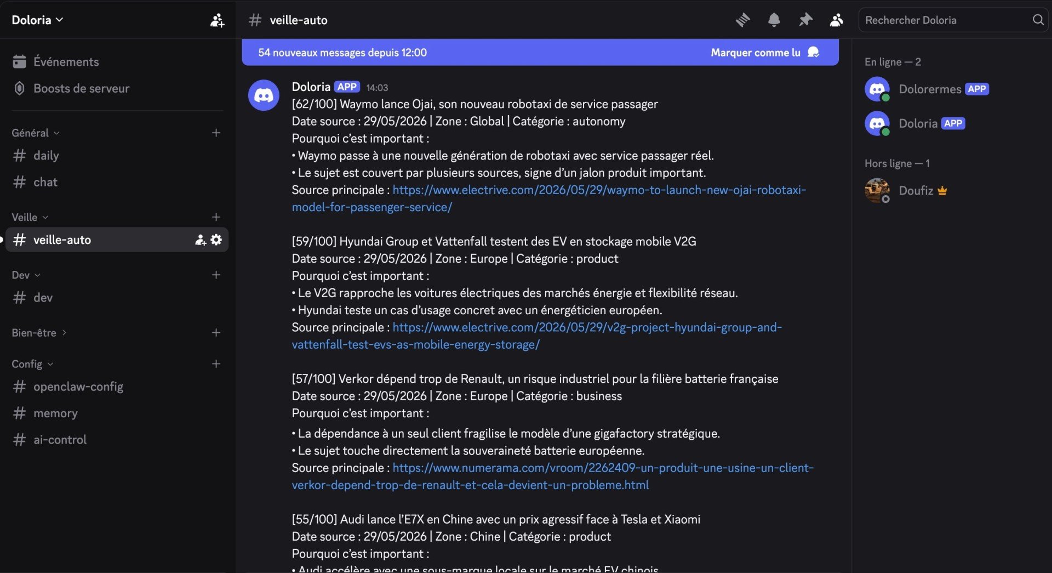Click the APP badge next to Dolorermes
The image size is (1052, 573).
click(977, 89)
